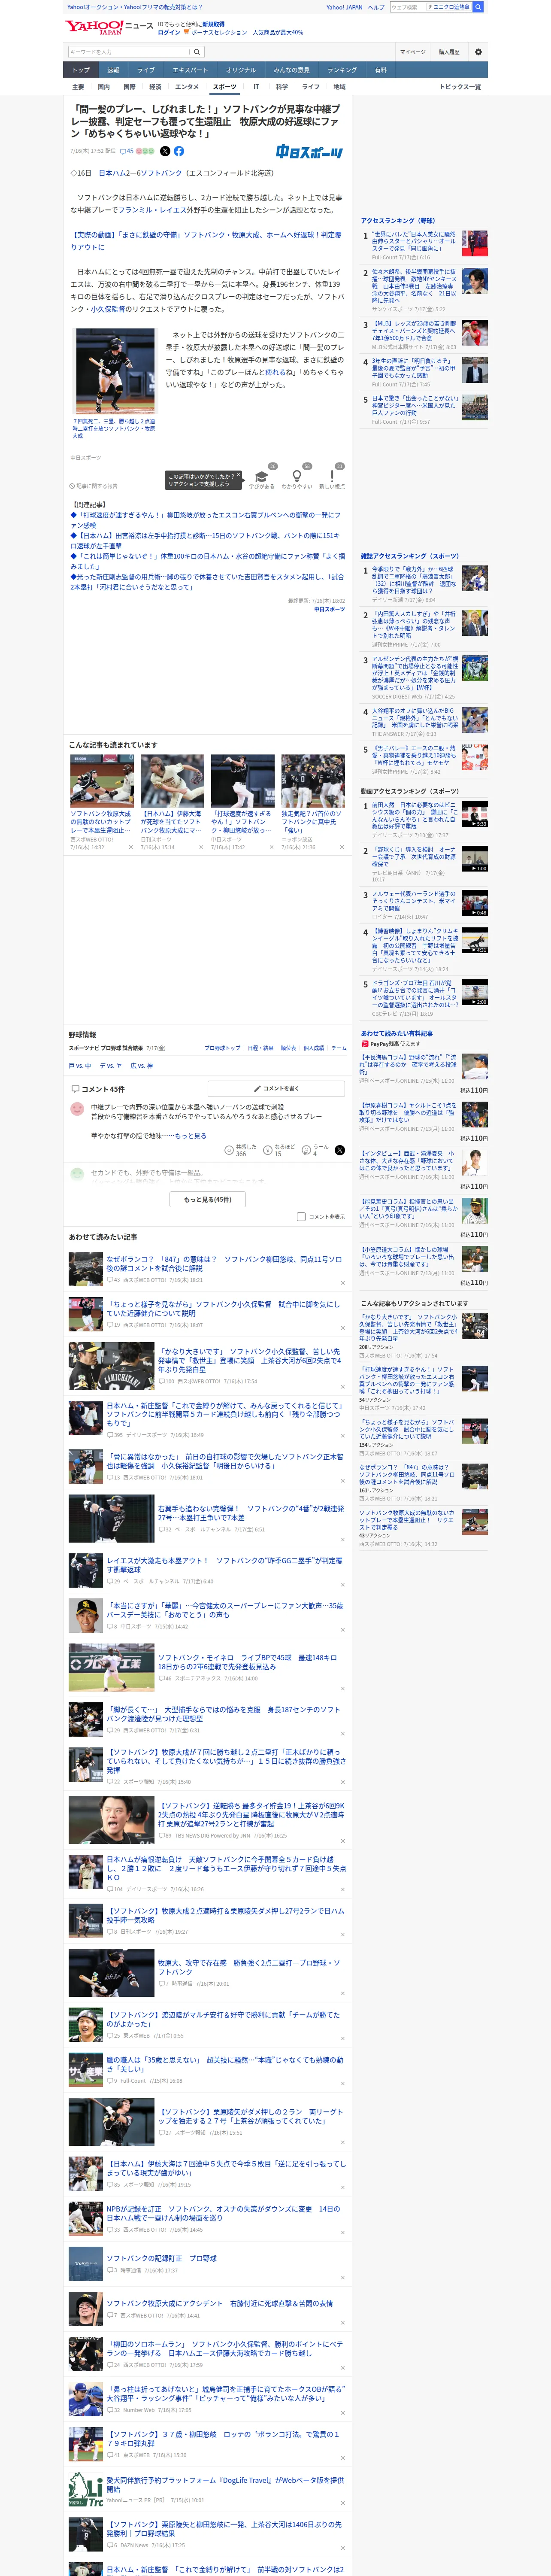Open the settings gear icon
Screen dimensions: 551x2576
[478, 52]
